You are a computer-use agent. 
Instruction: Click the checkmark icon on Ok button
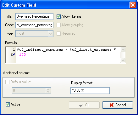click(81, 105)
